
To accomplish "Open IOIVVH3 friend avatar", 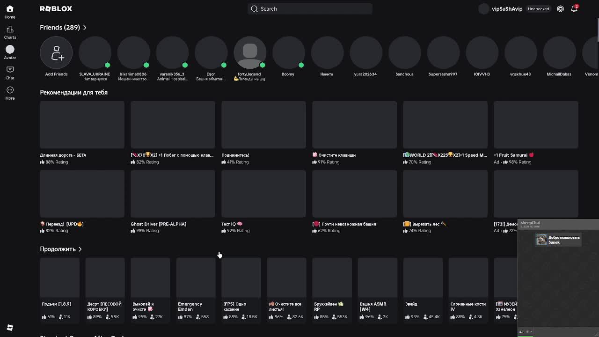I will tap(482, 53).
